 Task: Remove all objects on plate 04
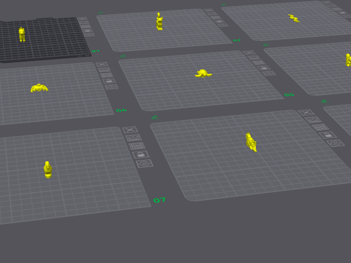pos(101,64)
